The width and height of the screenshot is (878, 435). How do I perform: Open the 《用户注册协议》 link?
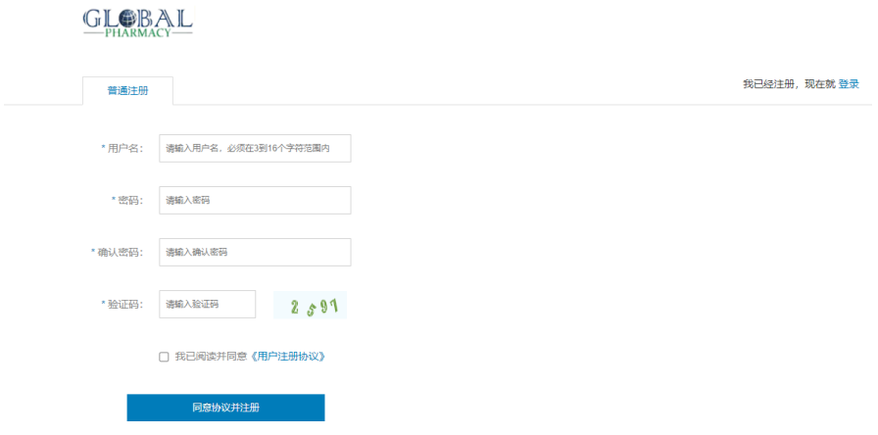click(287, 357)
